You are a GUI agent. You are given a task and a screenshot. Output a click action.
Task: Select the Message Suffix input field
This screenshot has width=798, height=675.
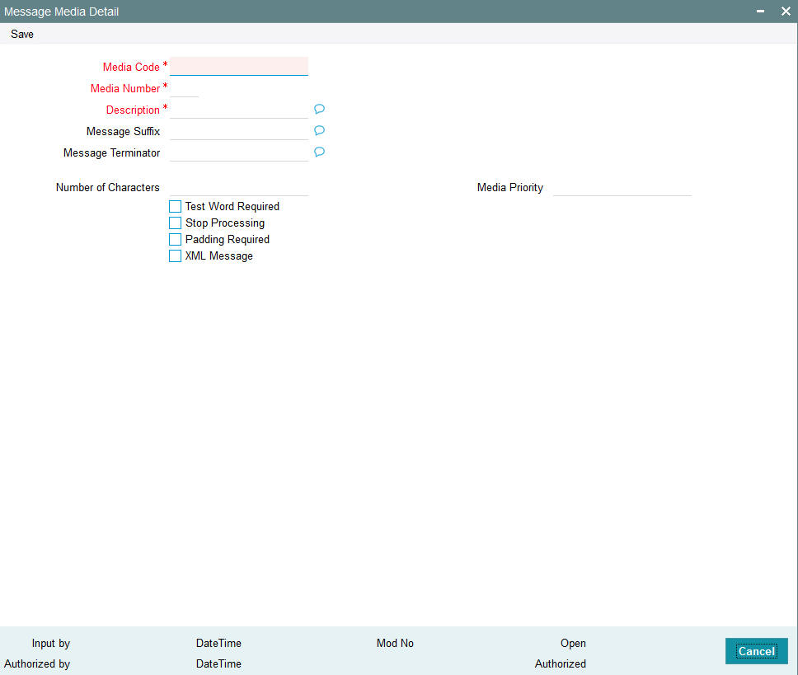tap(239, 131)
